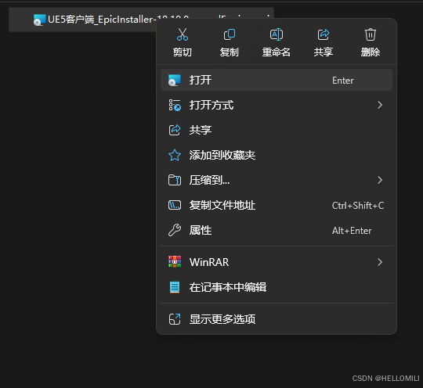Open 属性 properties entry
This screenshot has height=388, width=423.
point(277,230)
